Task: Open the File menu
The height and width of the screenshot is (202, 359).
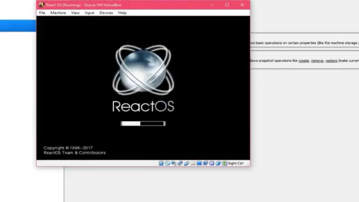Action: [42, 13]
